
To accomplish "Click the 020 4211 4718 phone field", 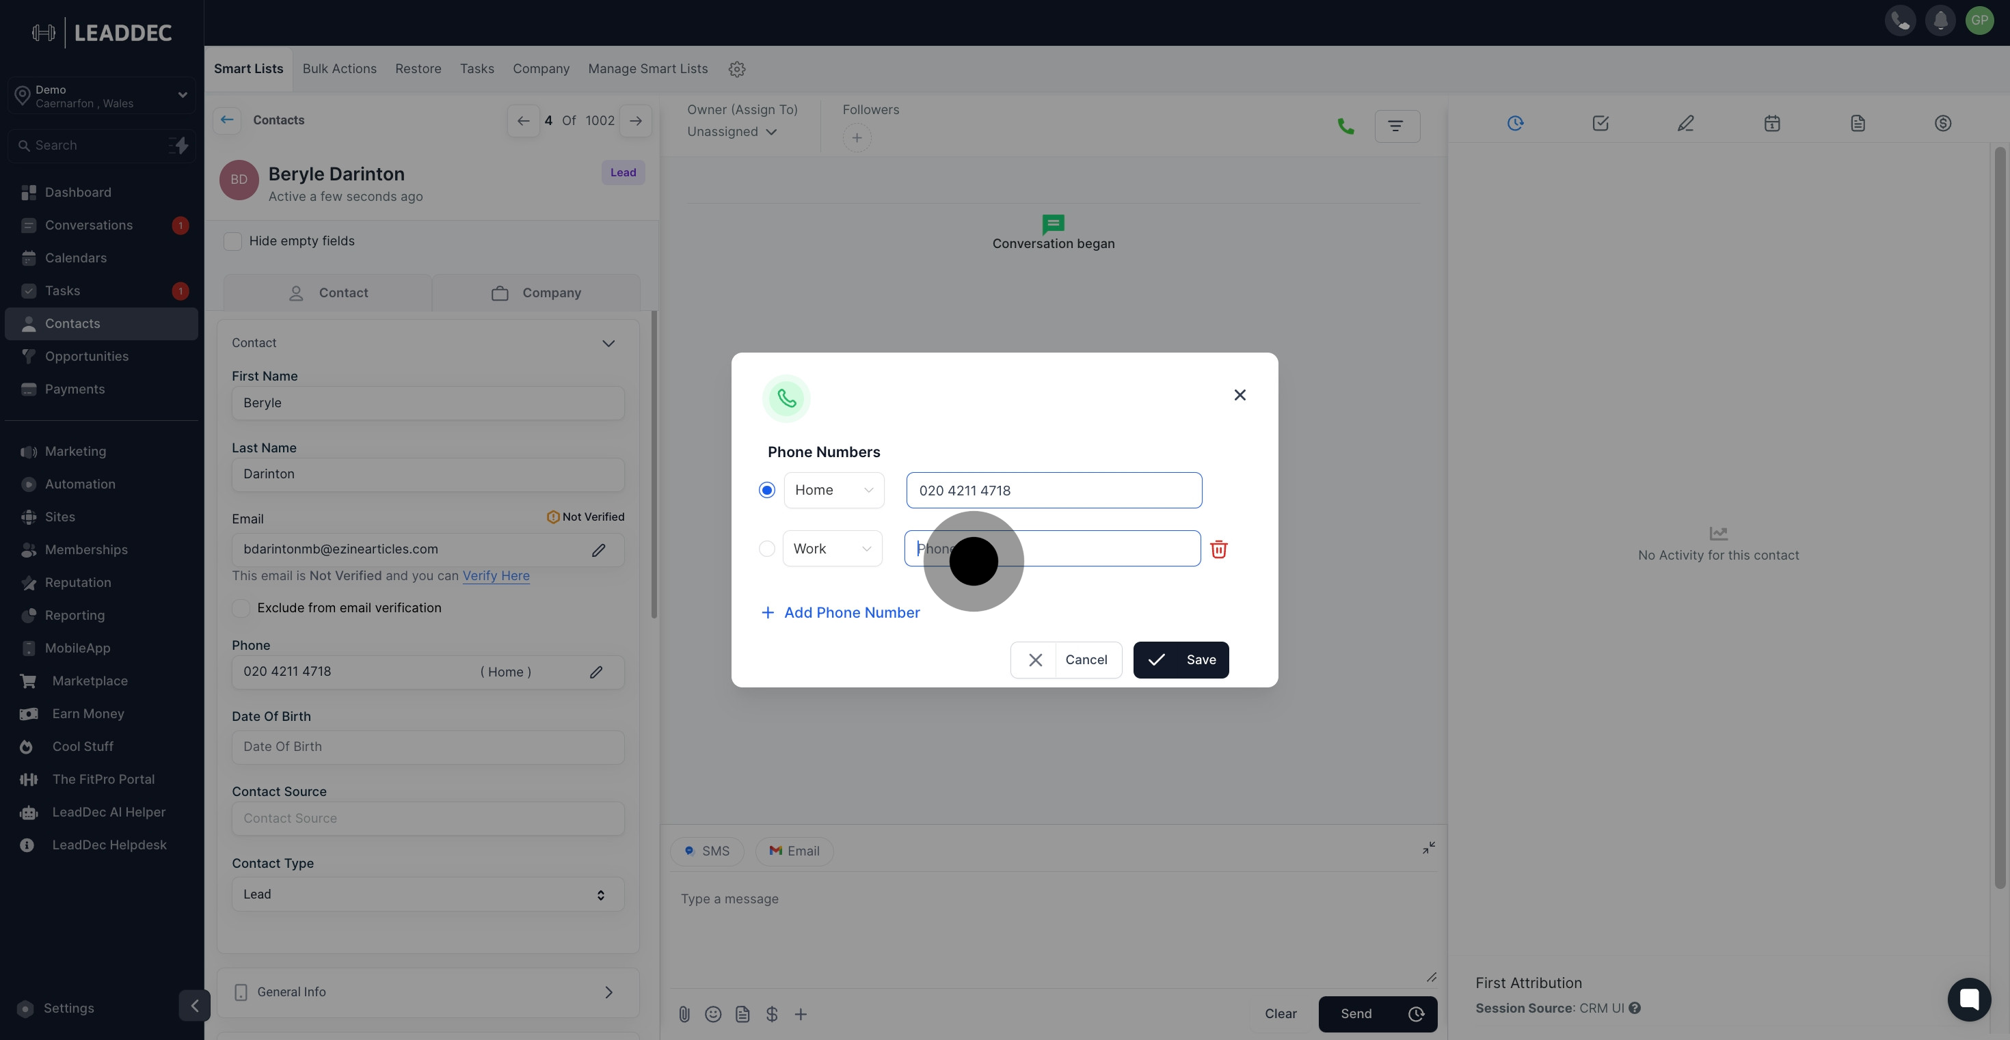I will tap(1054, 491).
